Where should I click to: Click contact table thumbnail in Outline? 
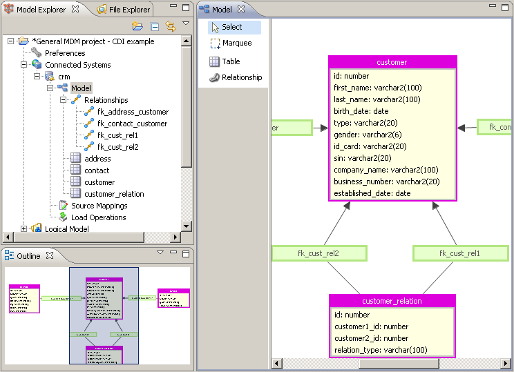click(x=173, y=298)
